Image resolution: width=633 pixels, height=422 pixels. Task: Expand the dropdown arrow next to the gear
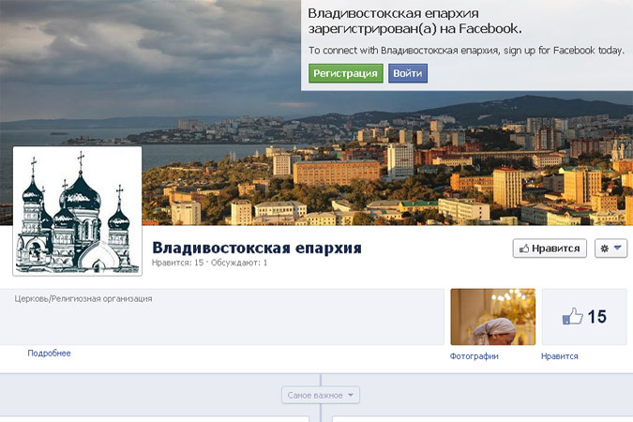[618, 249]
